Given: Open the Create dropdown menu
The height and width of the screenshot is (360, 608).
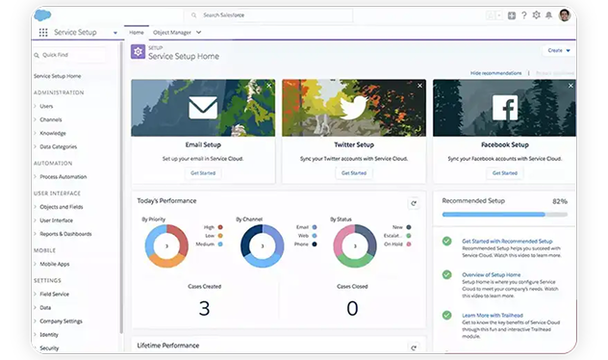Looking at the screenshot, I should click(x=559, y=50).
